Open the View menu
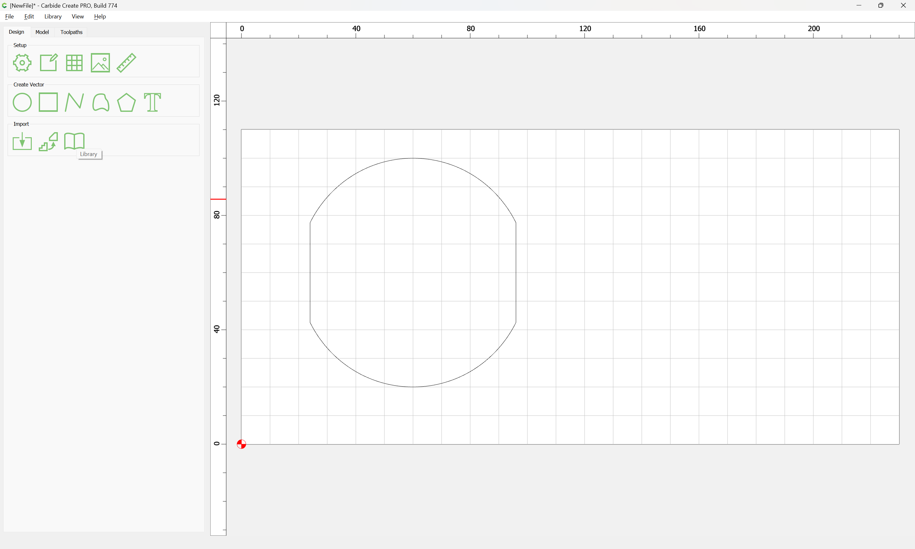 pos(78,16)
